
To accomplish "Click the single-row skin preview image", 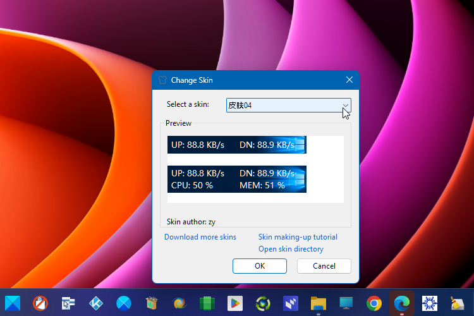I will 237,145.
